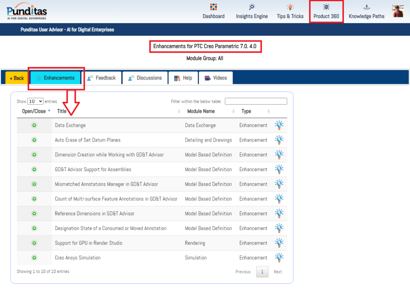
Task: Expand the Auto Erase of Set Datum Planes row
Action: point(34,140)
